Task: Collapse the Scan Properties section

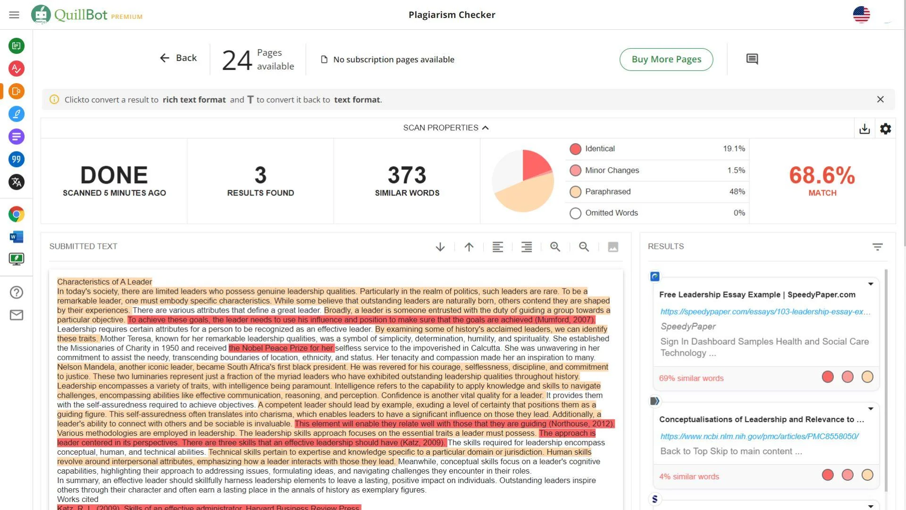Action: [x=486, y=127]
